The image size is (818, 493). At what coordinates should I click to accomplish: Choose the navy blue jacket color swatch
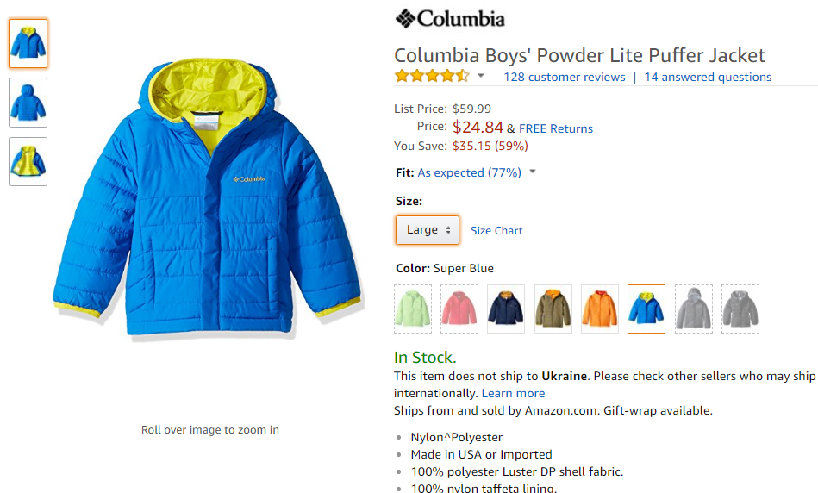tap(505, 309)
